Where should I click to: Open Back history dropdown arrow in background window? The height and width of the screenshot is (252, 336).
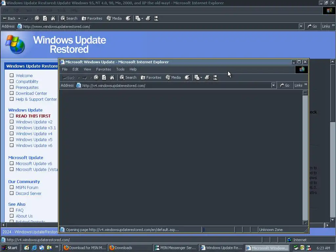pos(19,18)
